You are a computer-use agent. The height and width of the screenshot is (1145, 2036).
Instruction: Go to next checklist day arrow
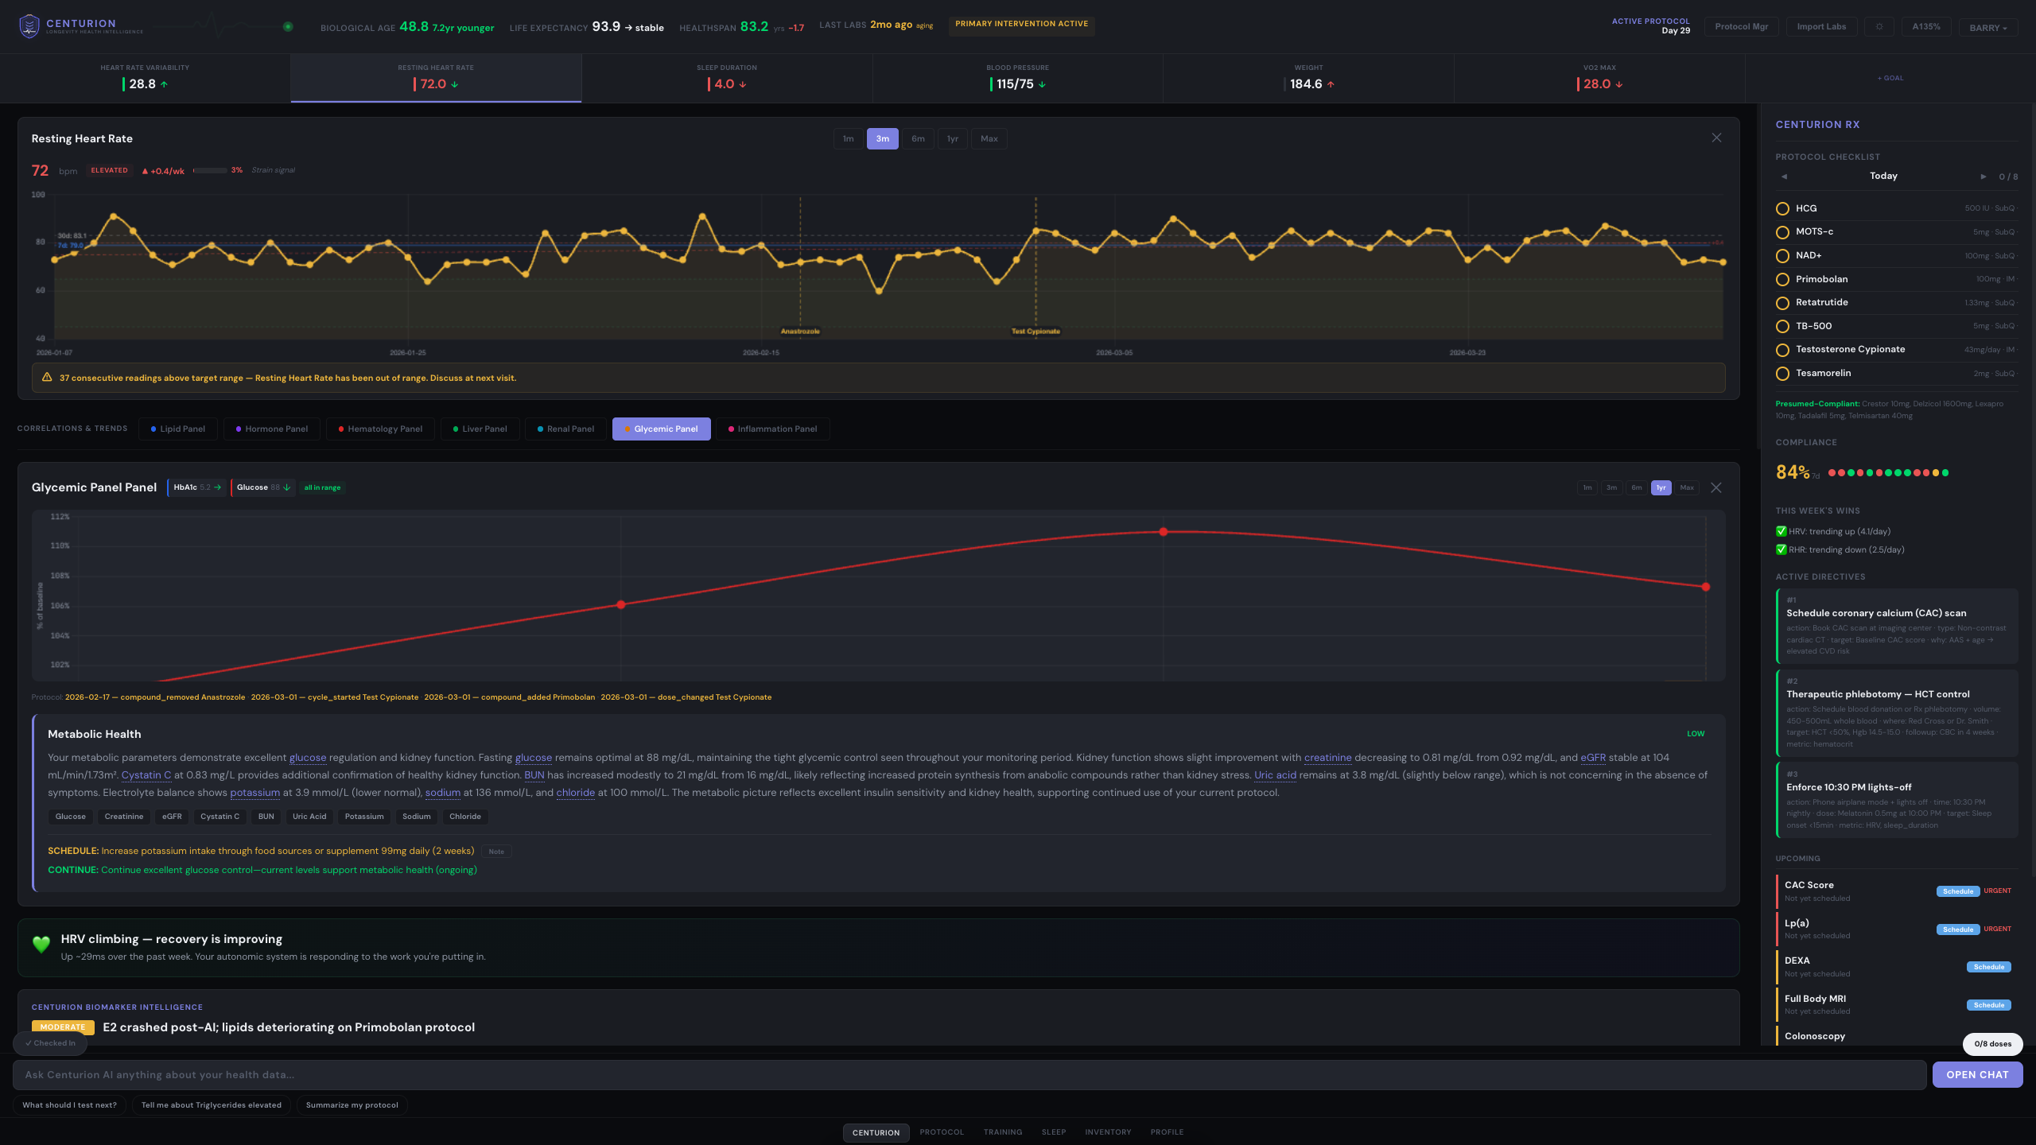[1983, 177]
